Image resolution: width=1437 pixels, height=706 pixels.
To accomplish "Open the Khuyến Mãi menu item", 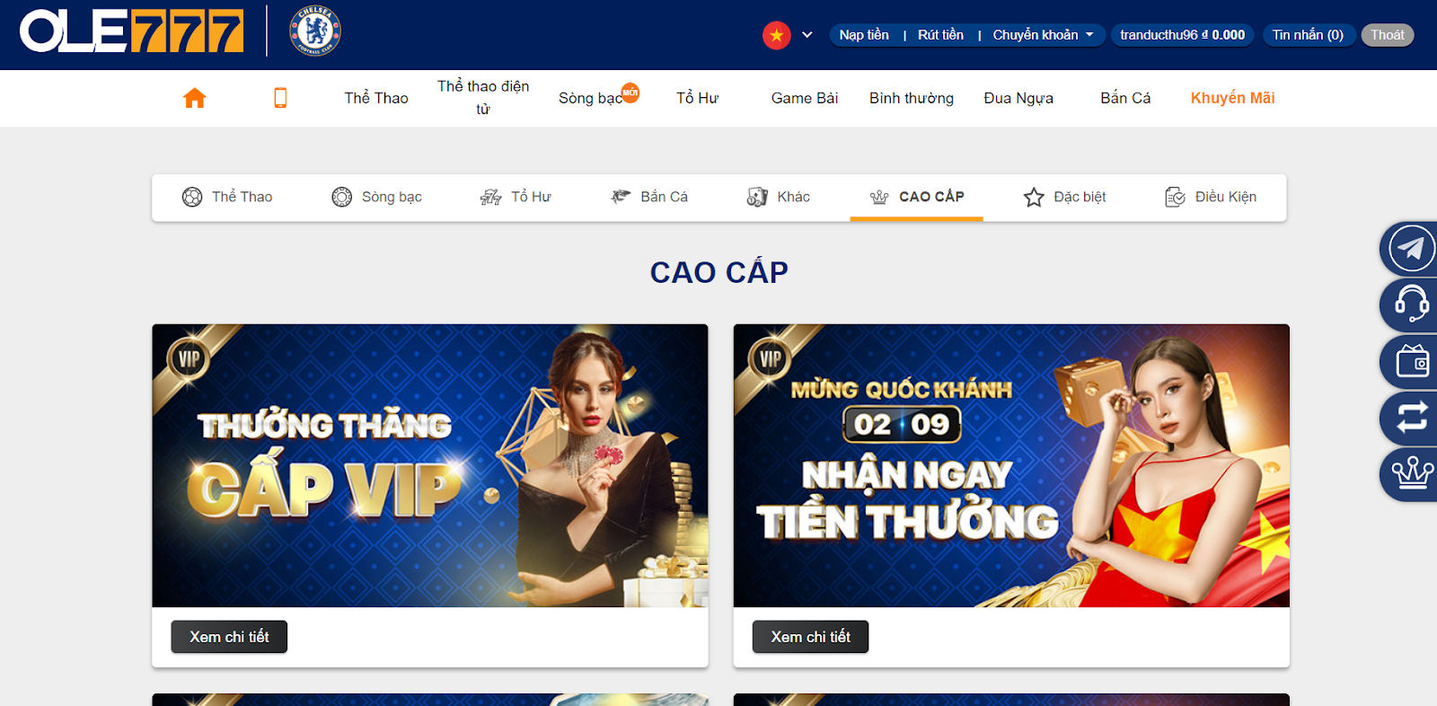I will click(x=1232, y=98).
